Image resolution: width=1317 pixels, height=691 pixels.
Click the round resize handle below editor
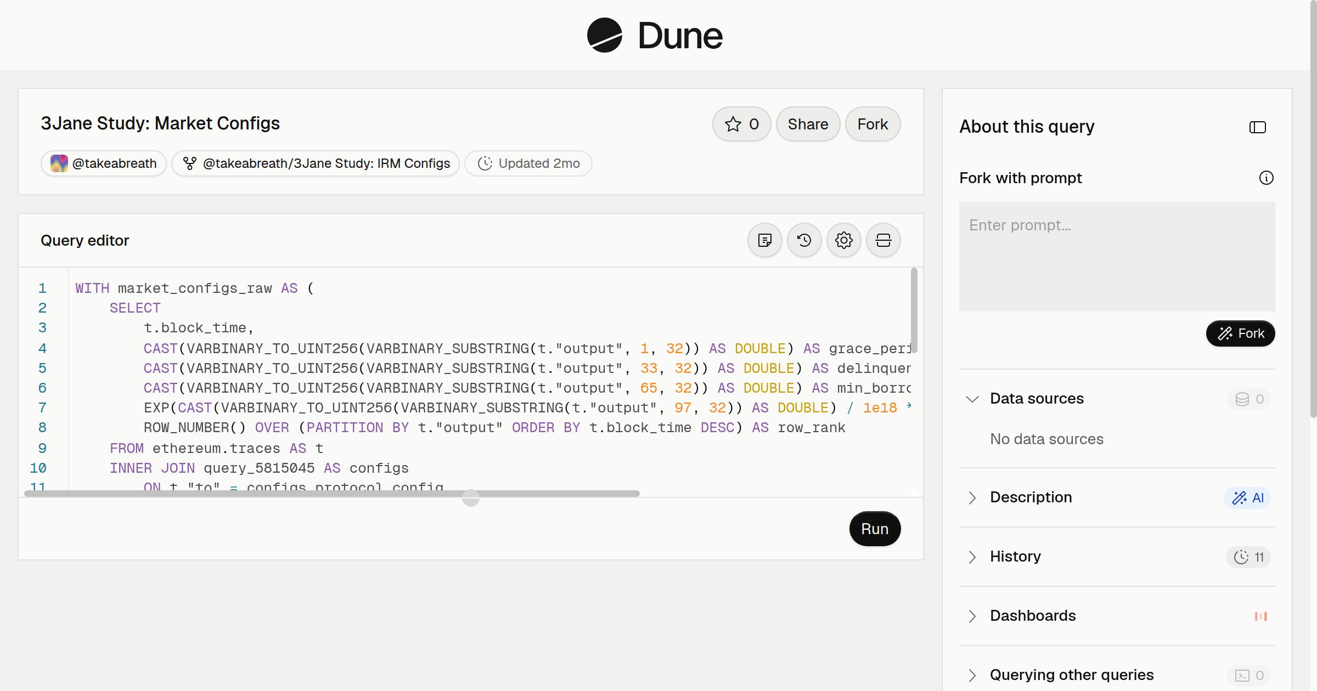pyautogui.click(x=470, y=498)
